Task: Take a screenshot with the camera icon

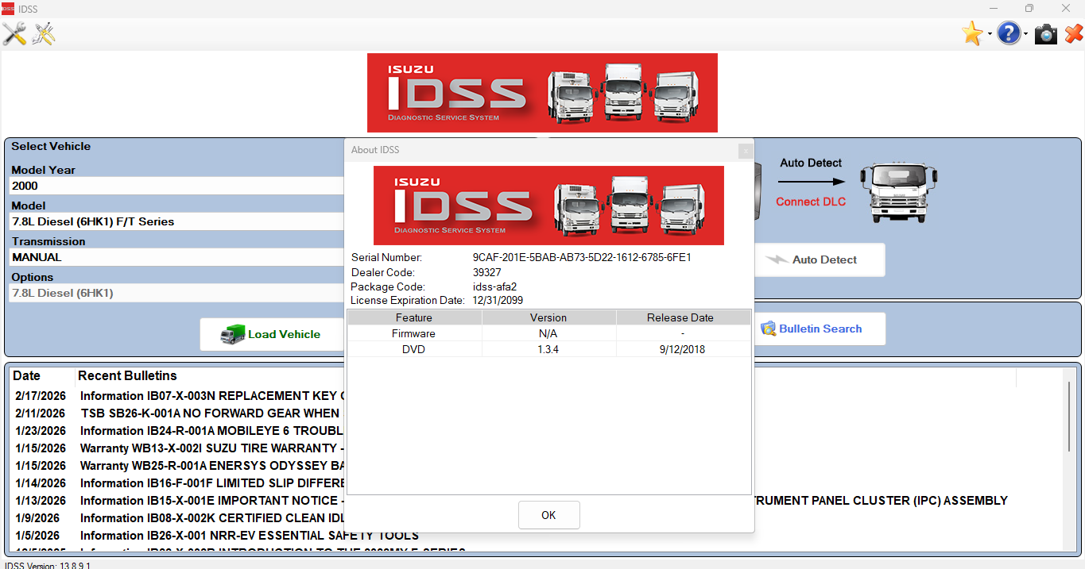Action: [1046, 33]
